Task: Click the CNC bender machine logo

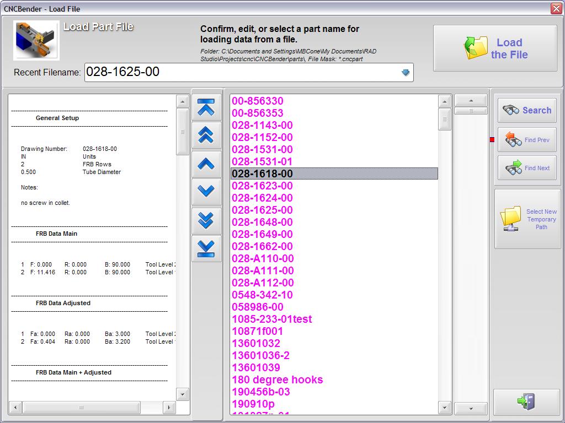Action: click(x=36, y=40)
